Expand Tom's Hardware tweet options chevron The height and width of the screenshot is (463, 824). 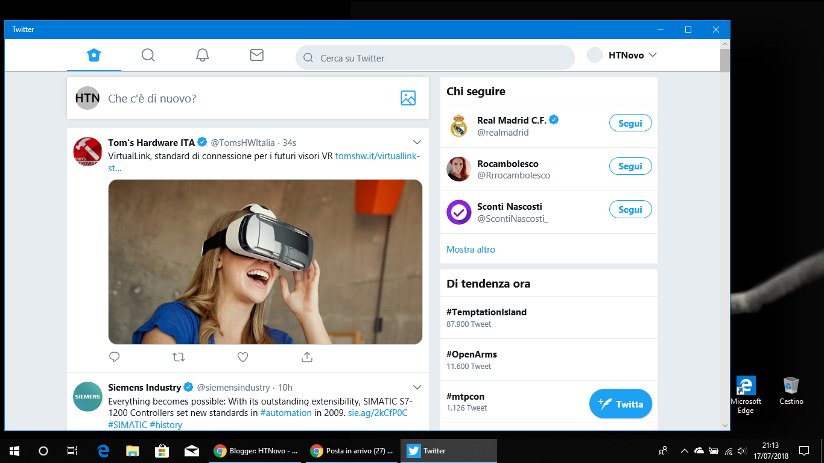(417, 142)
